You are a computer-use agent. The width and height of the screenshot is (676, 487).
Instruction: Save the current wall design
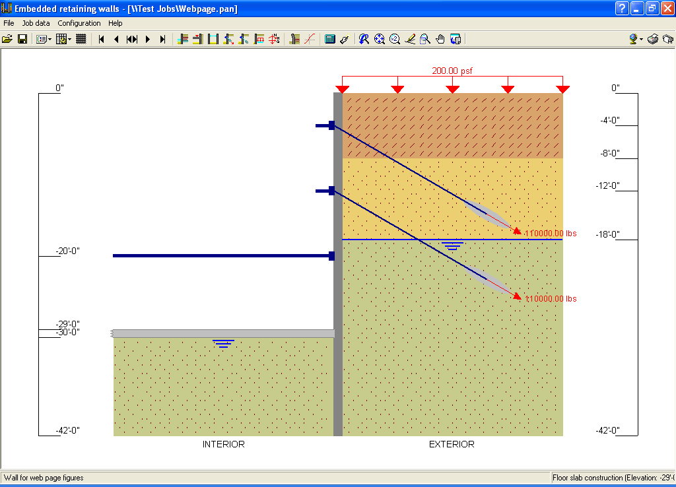pos(22,39)
